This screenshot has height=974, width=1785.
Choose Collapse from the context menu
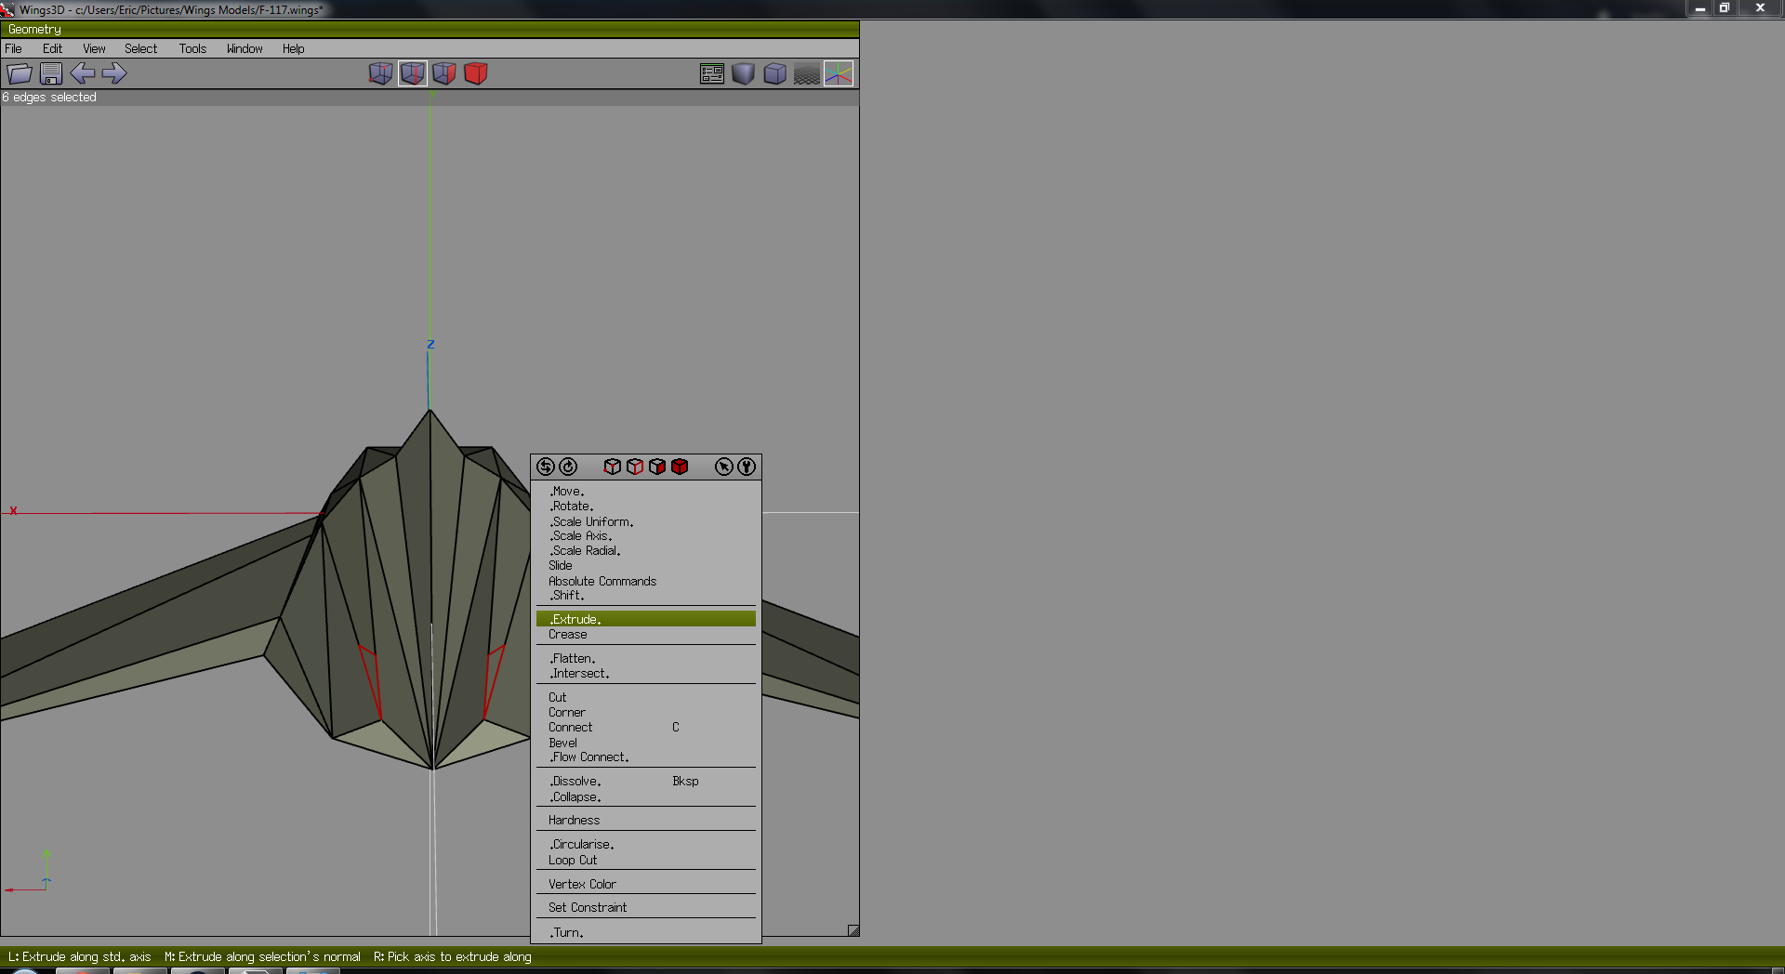click(x=646, y=797)
